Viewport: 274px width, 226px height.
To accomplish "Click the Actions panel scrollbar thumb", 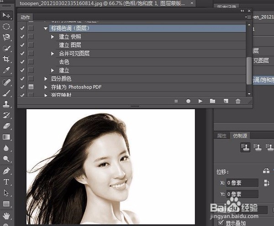I will (249, 71).
